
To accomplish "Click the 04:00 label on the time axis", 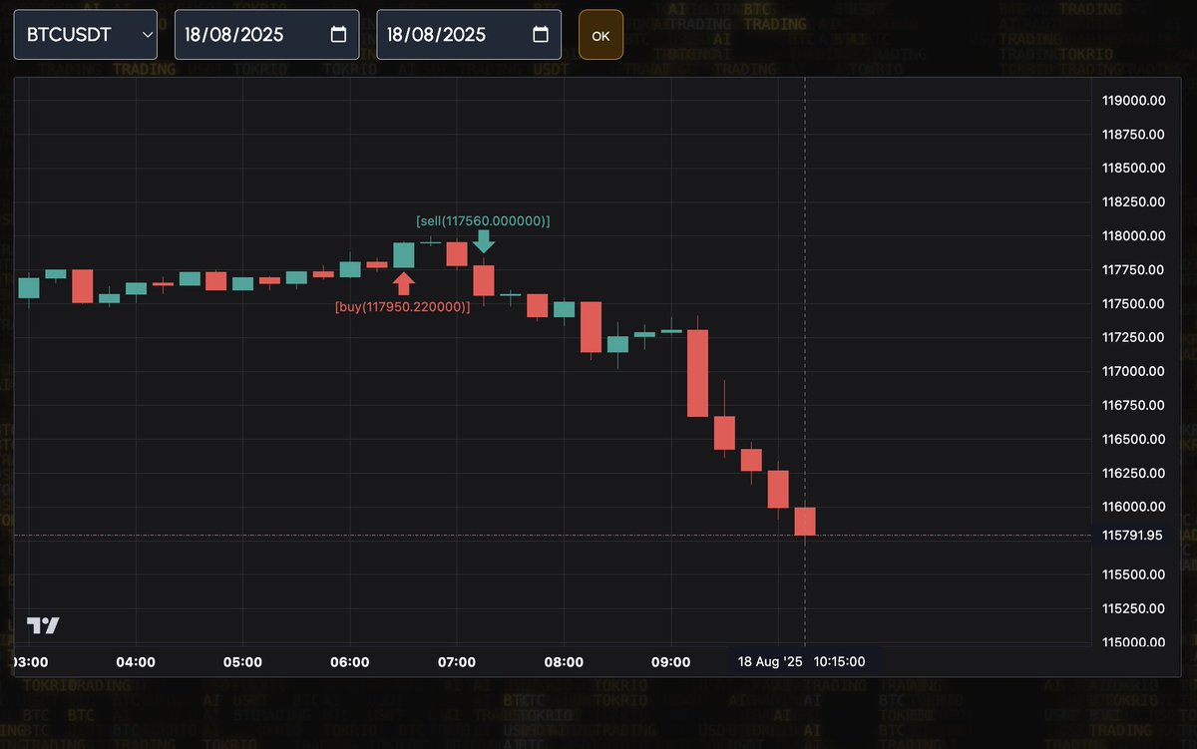I will pos(136,660).
